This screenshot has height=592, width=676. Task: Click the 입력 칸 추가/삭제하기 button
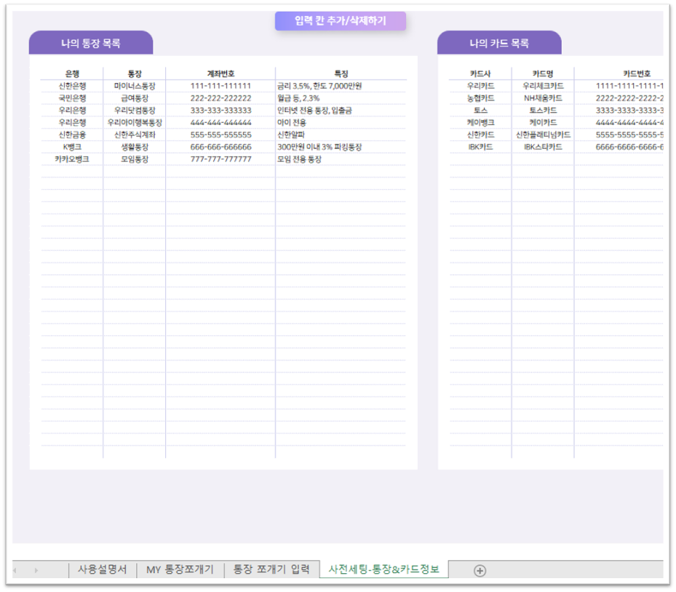pos(340,20)
